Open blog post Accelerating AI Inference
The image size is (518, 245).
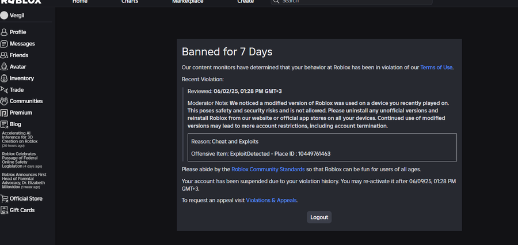click(x=20, y=139)
